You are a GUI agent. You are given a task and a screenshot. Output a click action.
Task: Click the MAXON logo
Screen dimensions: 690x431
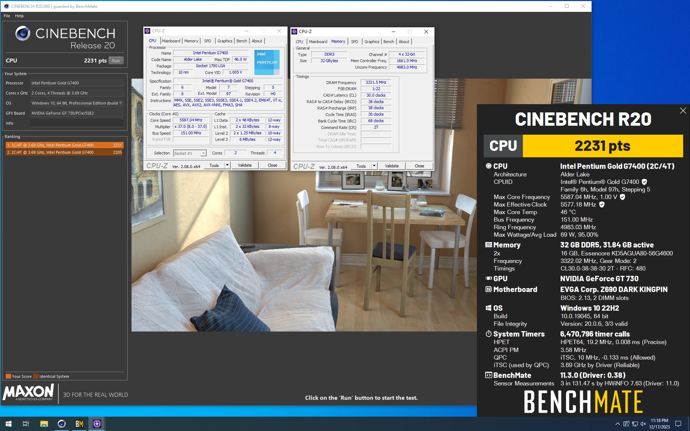28,393
